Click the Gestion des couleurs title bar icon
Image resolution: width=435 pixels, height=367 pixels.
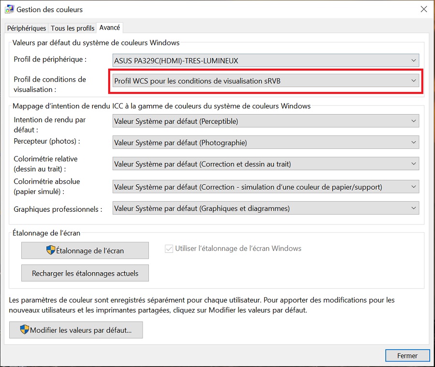coord(9,9)
